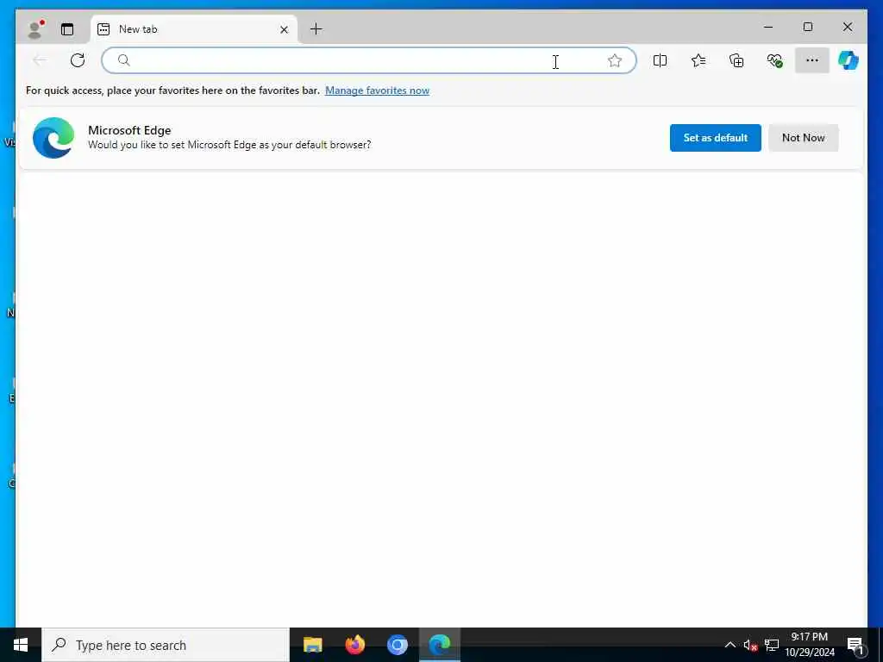Open split screen view
883x662 pixels.
(660, 60)
